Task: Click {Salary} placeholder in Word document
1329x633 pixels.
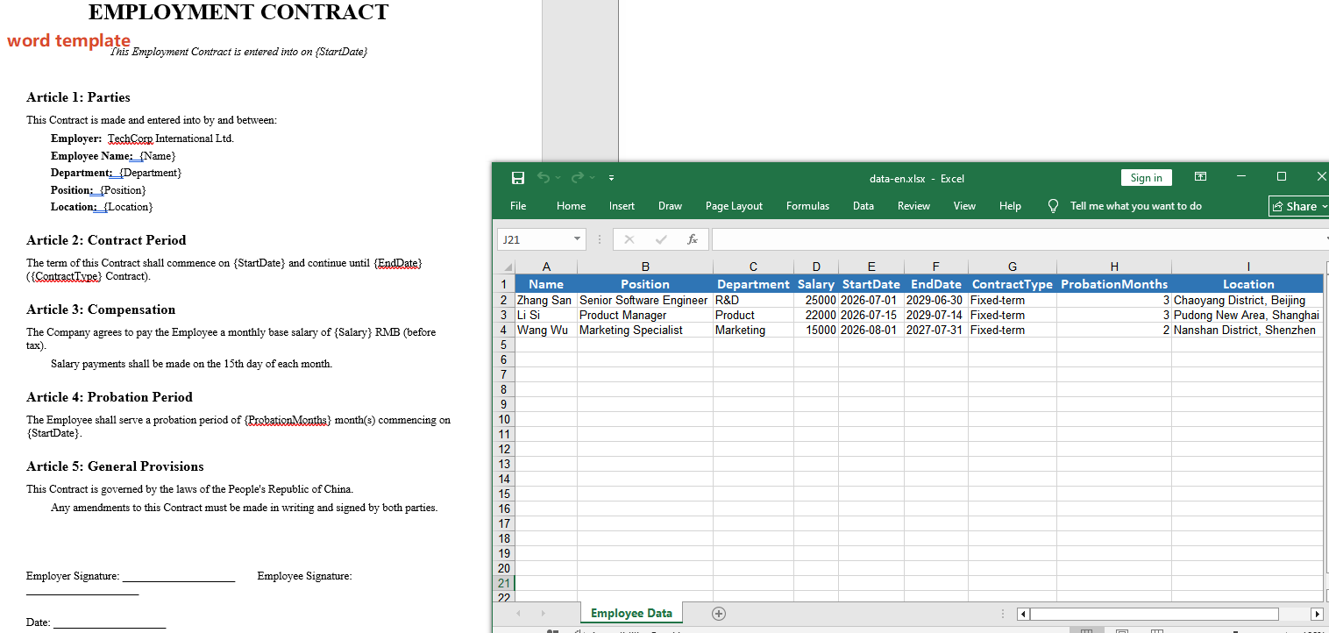Action: click(x=353, y=332)
